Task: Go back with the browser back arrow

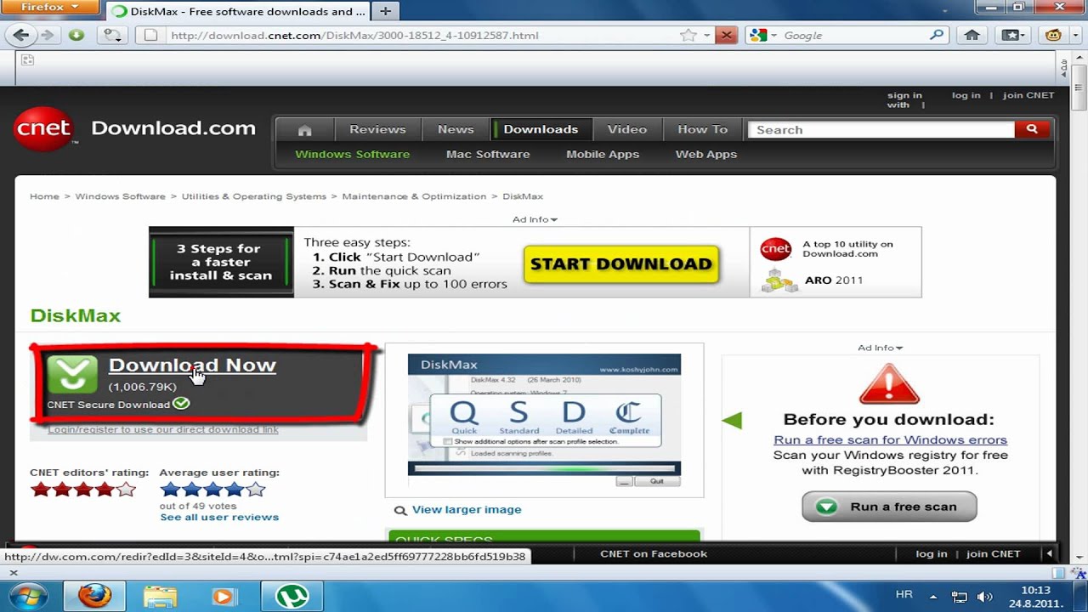Action: [21, 35]
